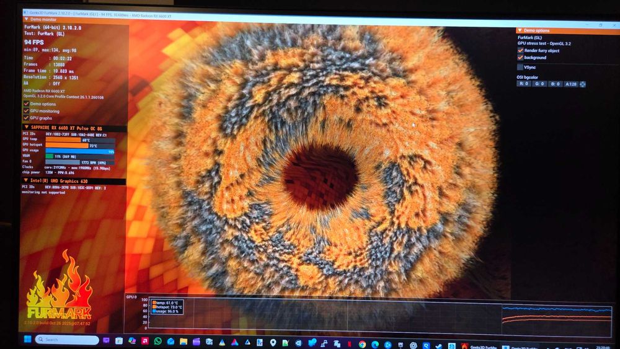This screenshot has width=620, height=349.
Task: Adjust the G: 0 color value field
Action: click(539, 84)
